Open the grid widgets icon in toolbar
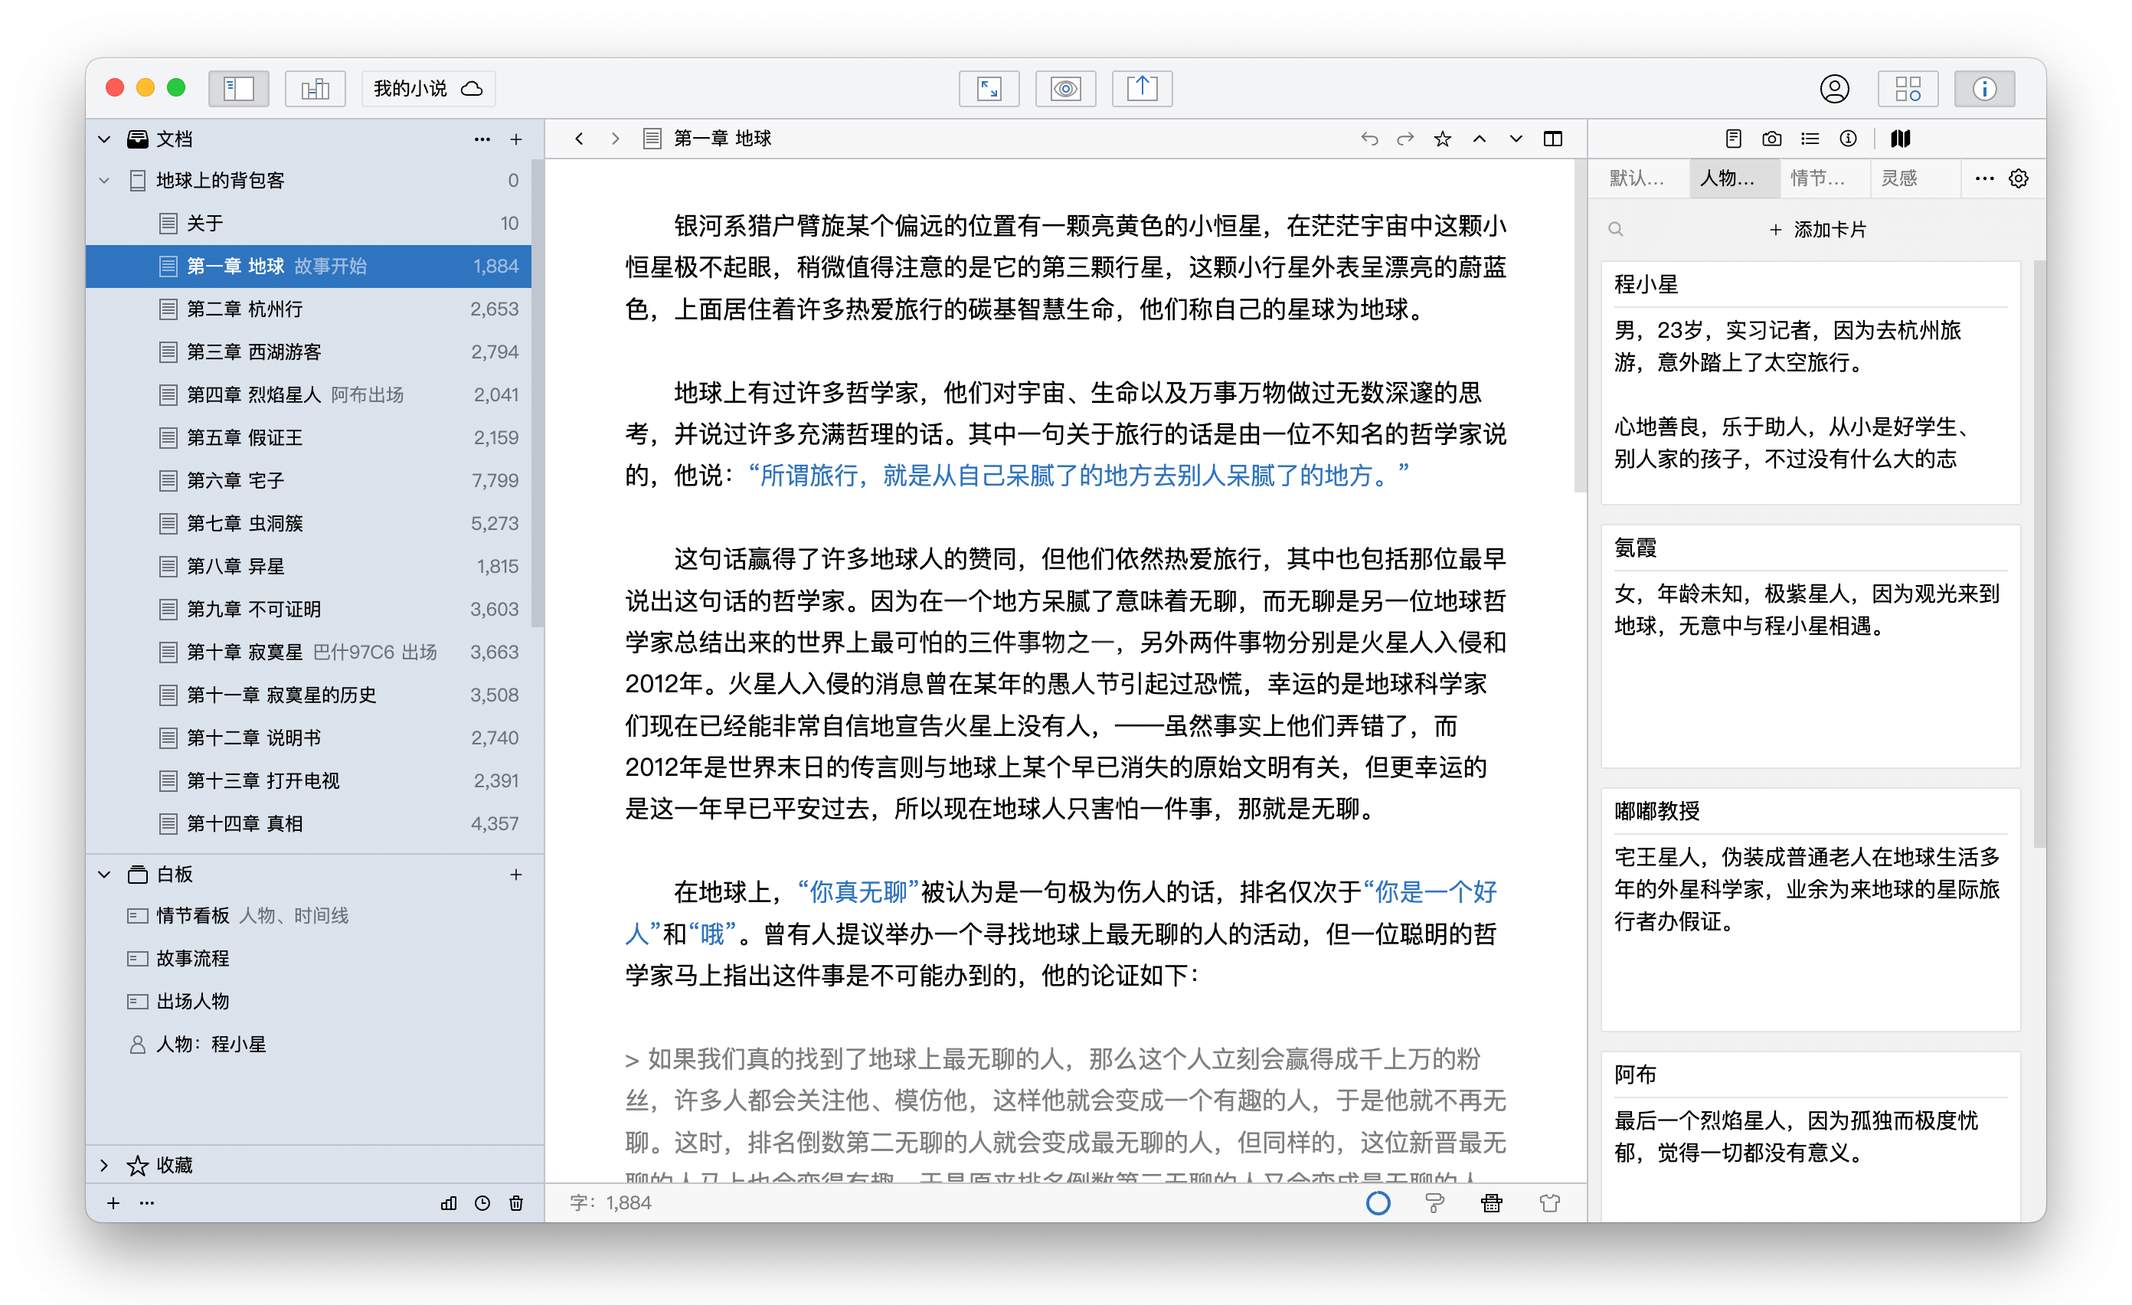The image size is (2132, 1305). pyautogui.click(x=1908, y=88)
